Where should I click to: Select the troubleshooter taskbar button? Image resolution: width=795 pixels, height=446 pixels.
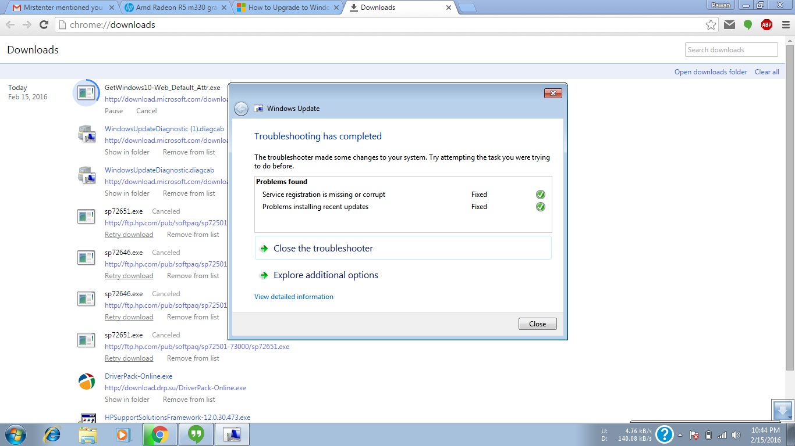(232, 434)
